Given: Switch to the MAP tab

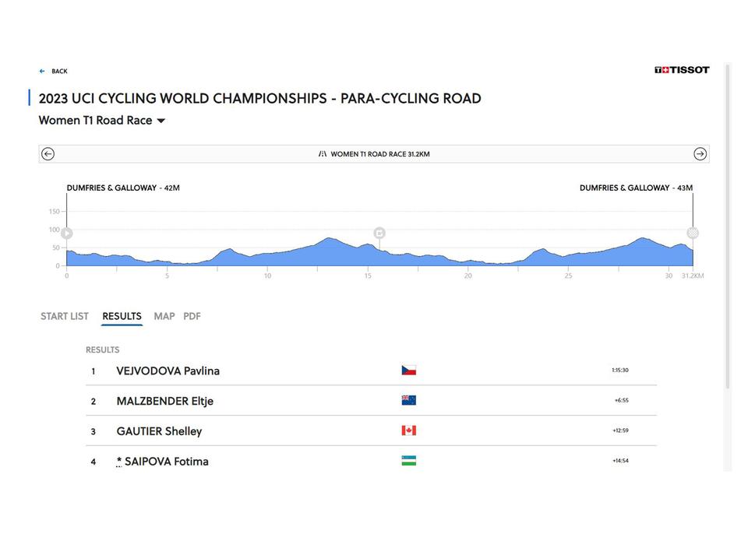Looking at the screenshot, I should [164, 316].
